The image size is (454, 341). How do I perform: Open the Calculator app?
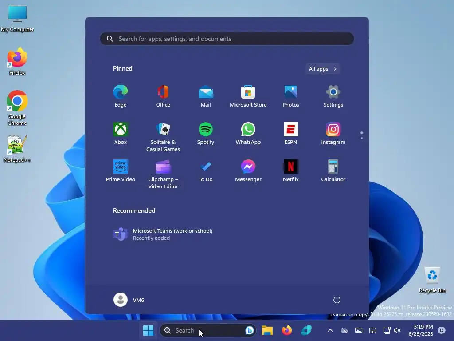[x=333, y=171]
